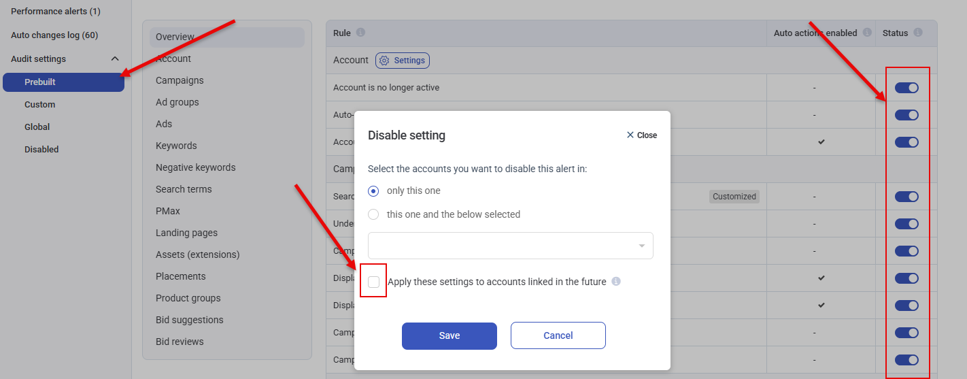The height and width of the screenshot is (379, 967).
Task: Switch to Keywords category tab
Action: point(176,146)
